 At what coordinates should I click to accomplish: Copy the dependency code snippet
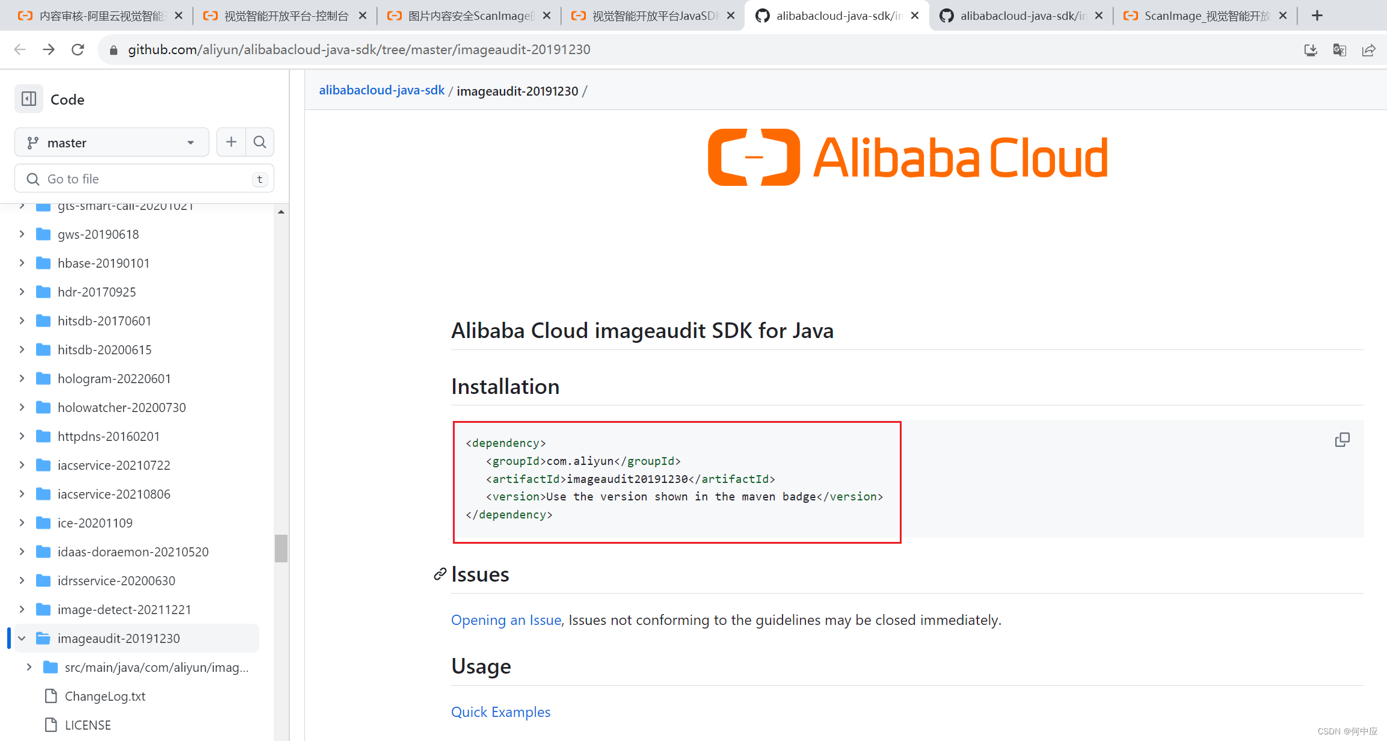pyautogui.click(x=1342, y=440)
